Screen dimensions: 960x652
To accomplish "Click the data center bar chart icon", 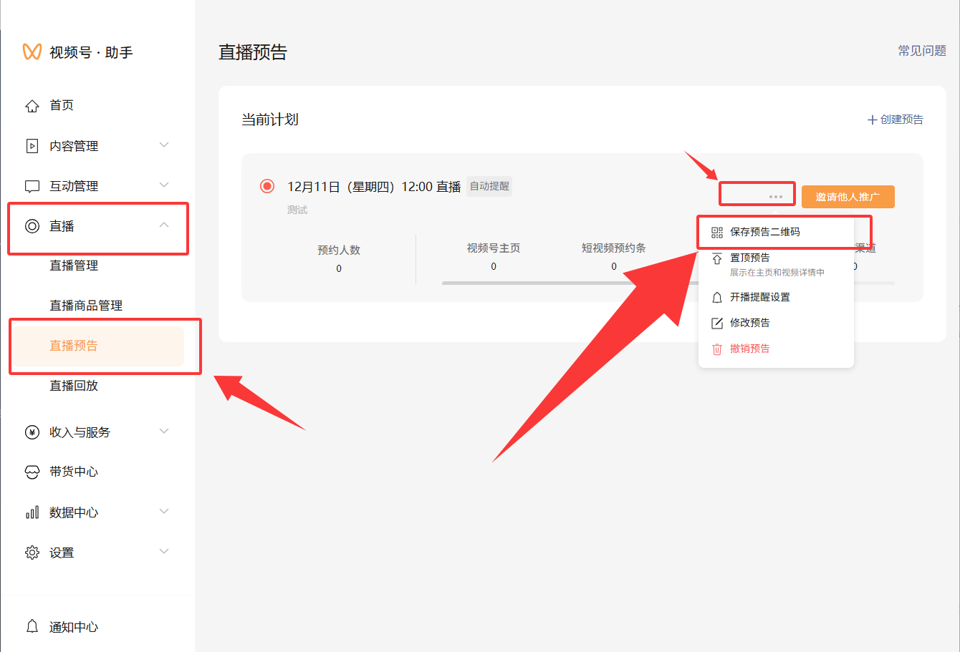I will coord(32,512).
